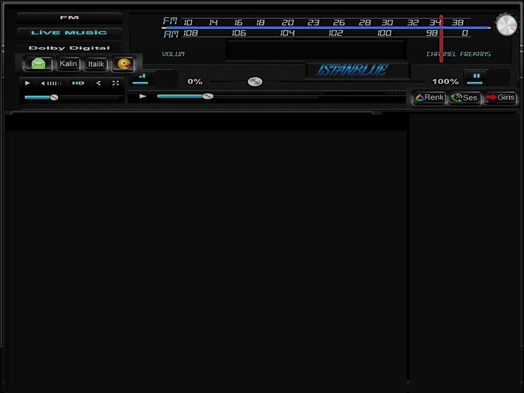Click the signal bars icon left of 0%
The width and height of the screenshot is (524, 393).
click(x=142, y=76)
